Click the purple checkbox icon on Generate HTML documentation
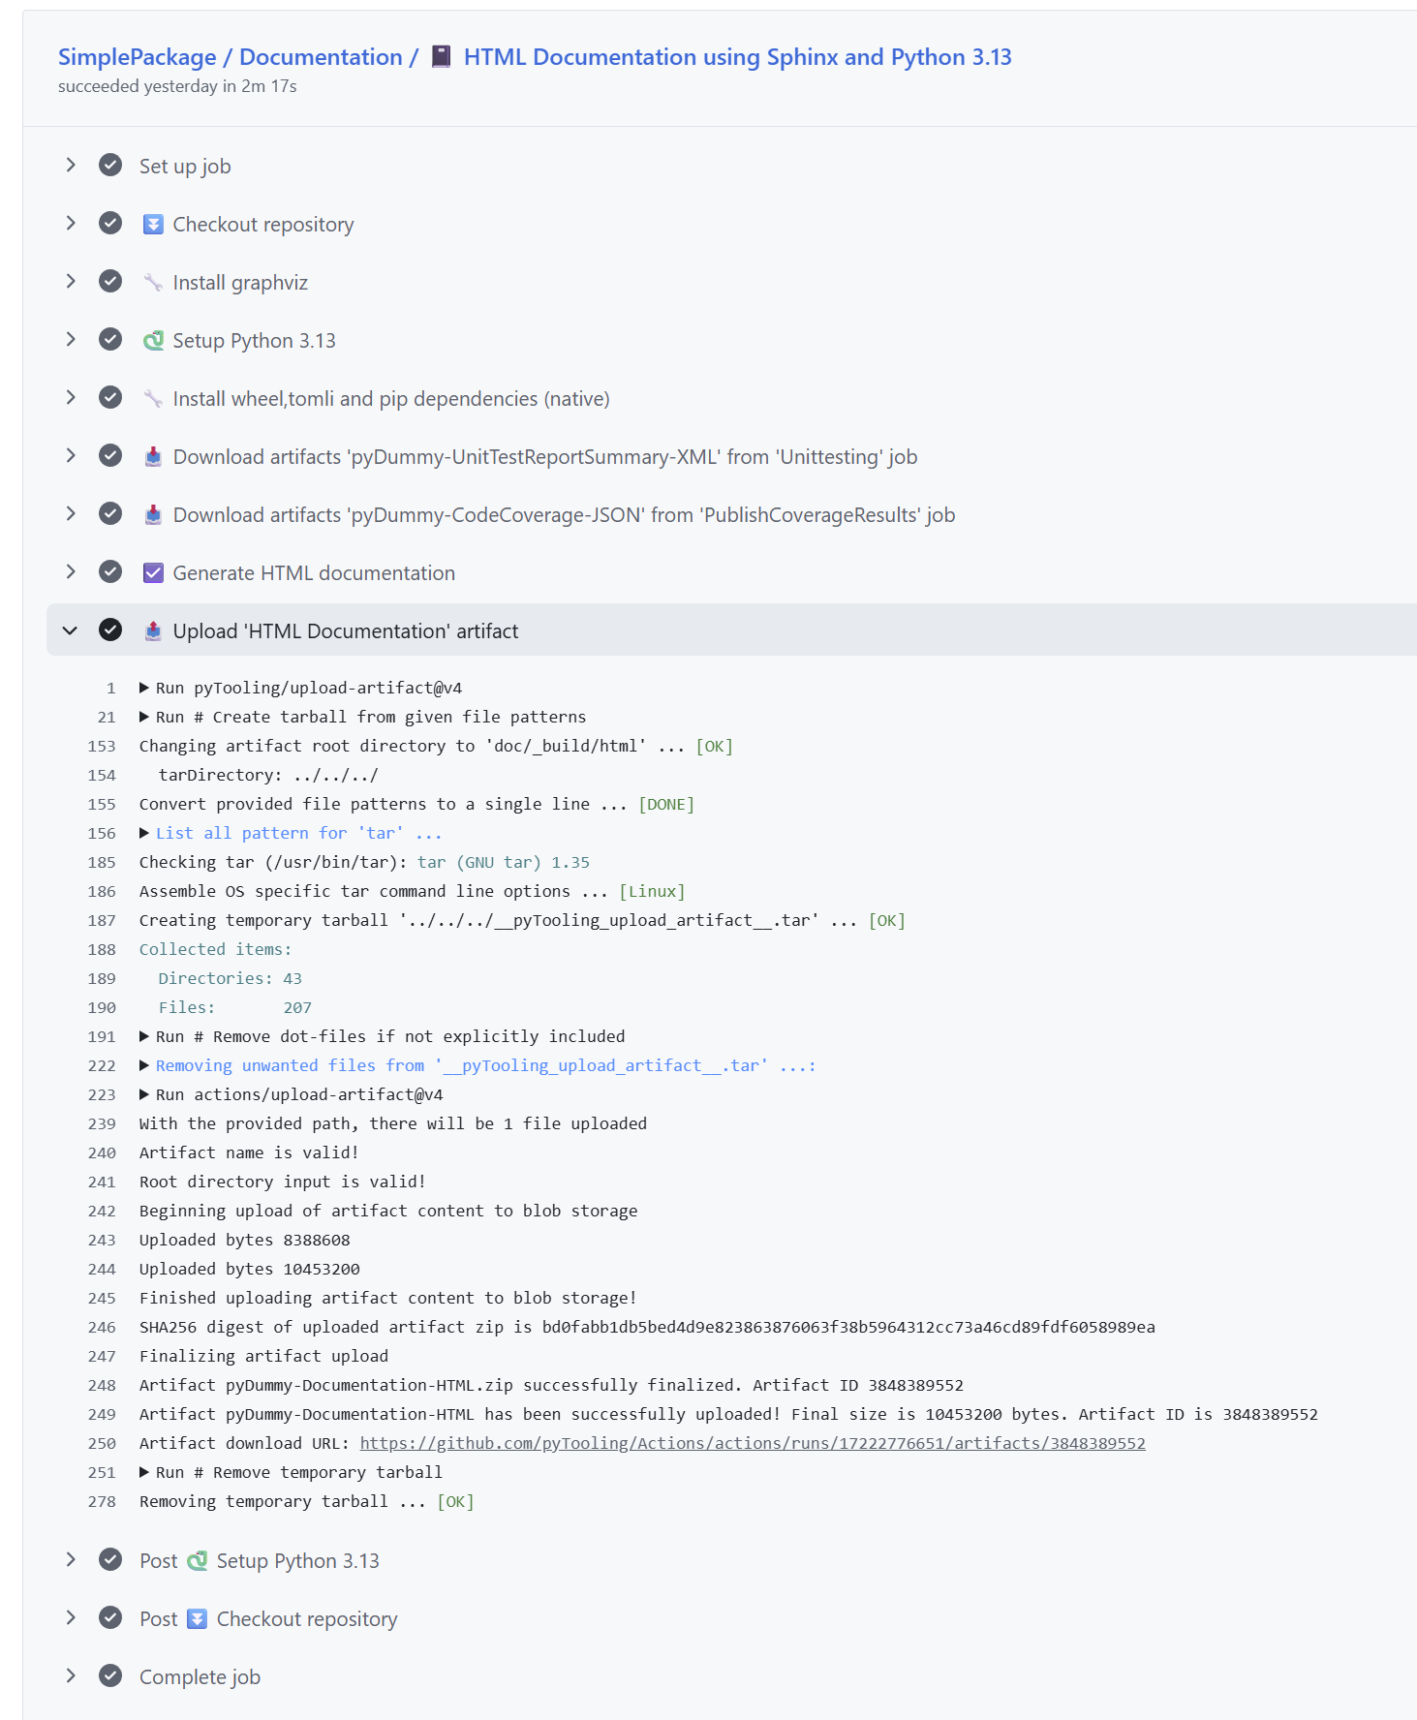1417x1720 pixels. (x=153, y=573)
